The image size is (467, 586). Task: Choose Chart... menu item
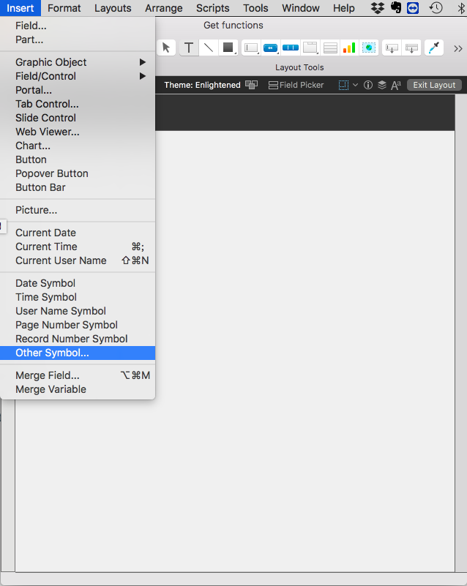click(x=78, y=146)
